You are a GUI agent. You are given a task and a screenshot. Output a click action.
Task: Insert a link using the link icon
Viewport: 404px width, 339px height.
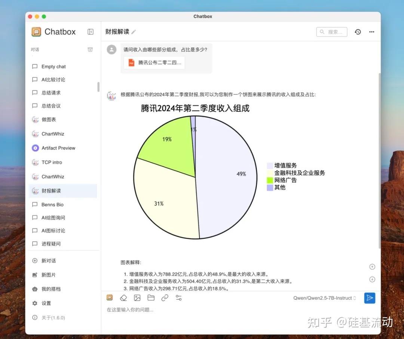[x=165, y=298]
